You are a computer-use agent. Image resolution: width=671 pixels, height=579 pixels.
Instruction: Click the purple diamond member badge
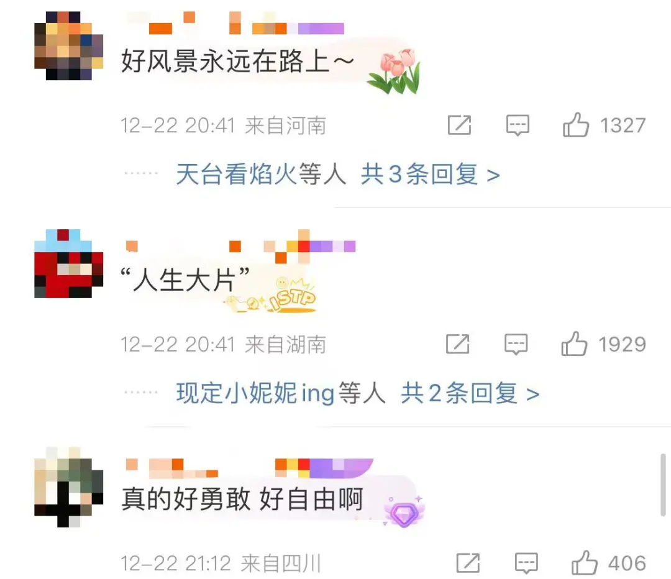pos(404,513)
